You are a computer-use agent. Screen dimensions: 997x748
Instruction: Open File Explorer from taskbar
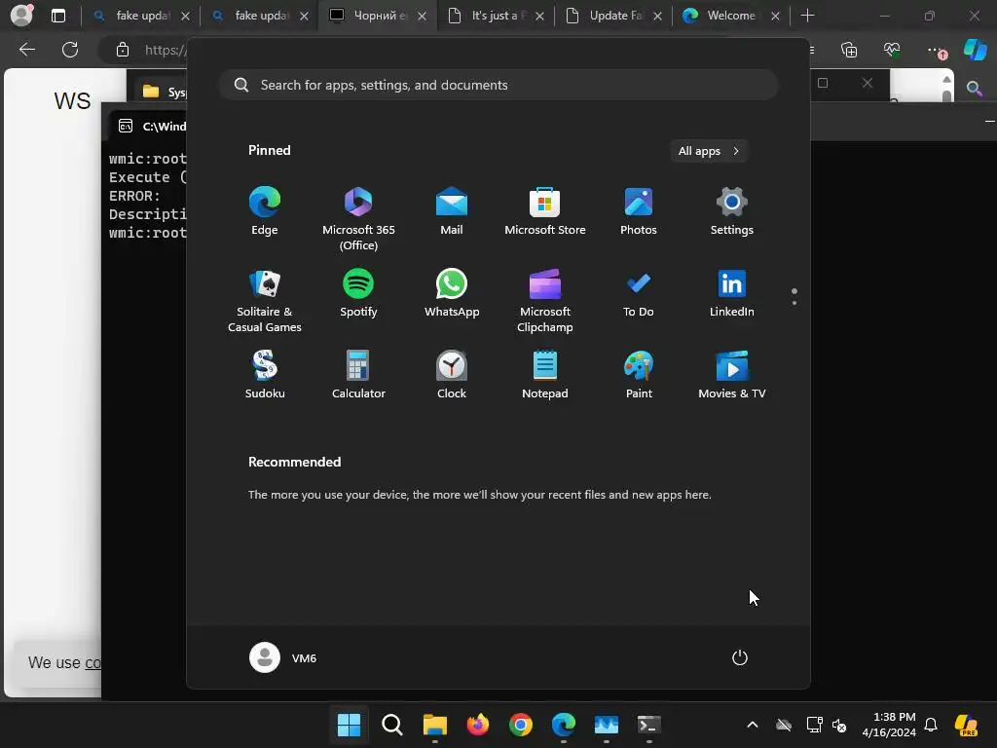(x=435, y=725)
